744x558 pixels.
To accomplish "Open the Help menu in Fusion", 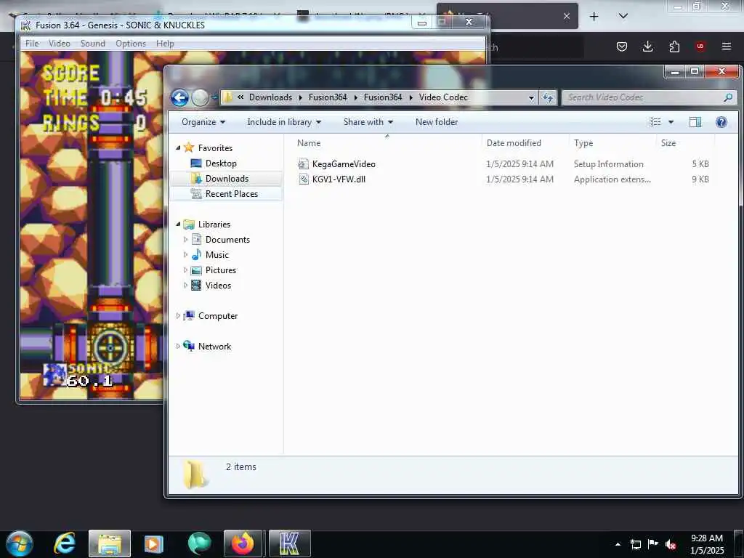I will pos(165,43).
